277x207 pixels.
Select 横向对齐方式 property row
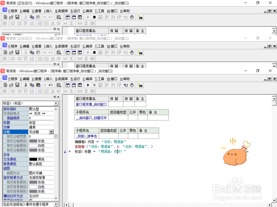pyautogui.click(x=28, y=196)
